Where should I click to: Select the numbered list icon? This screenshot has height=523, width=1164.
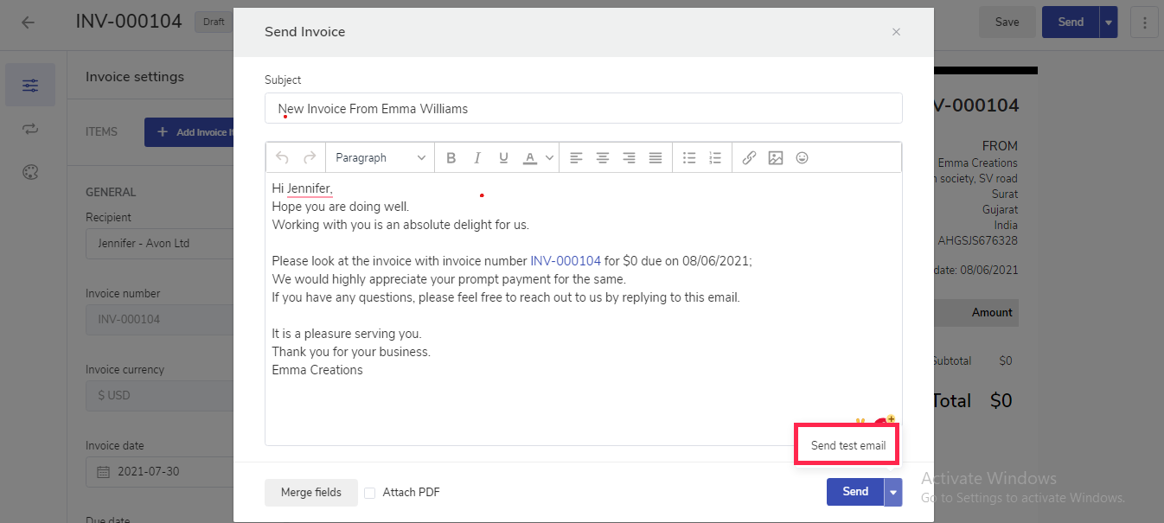coord(715,158)
